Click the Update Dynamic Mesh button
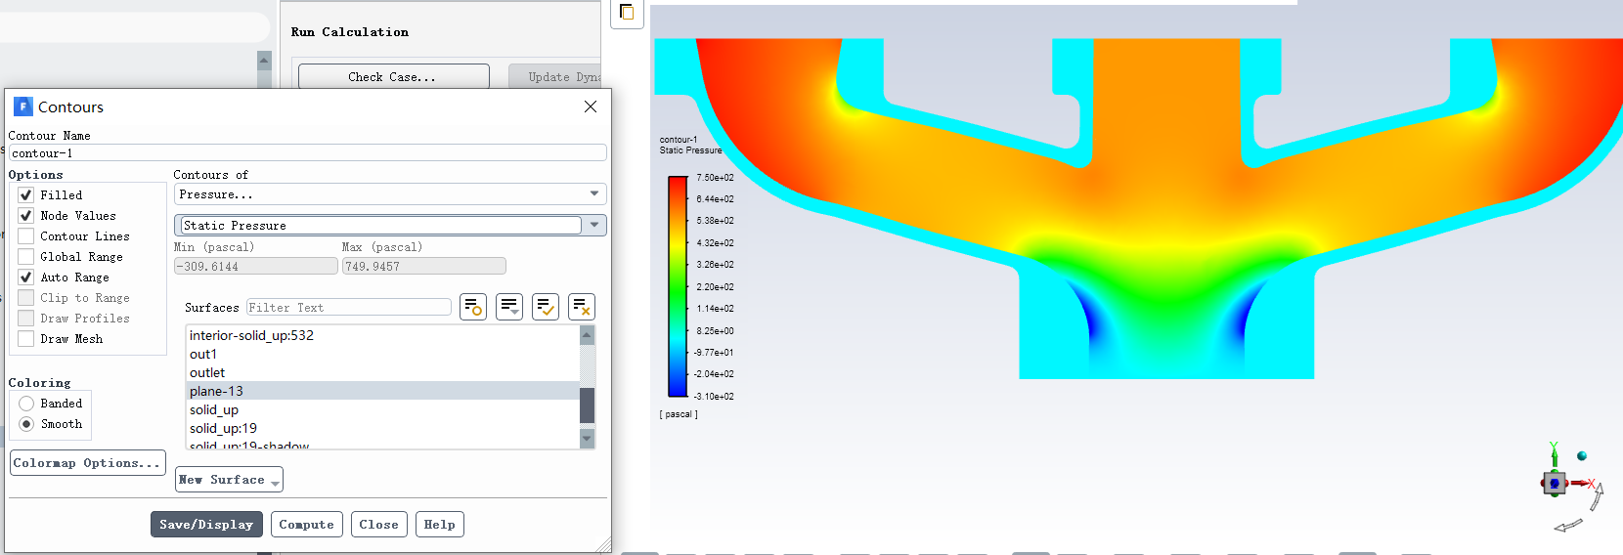This screenshot has width=1623, height=555. (x=555, y=77)
